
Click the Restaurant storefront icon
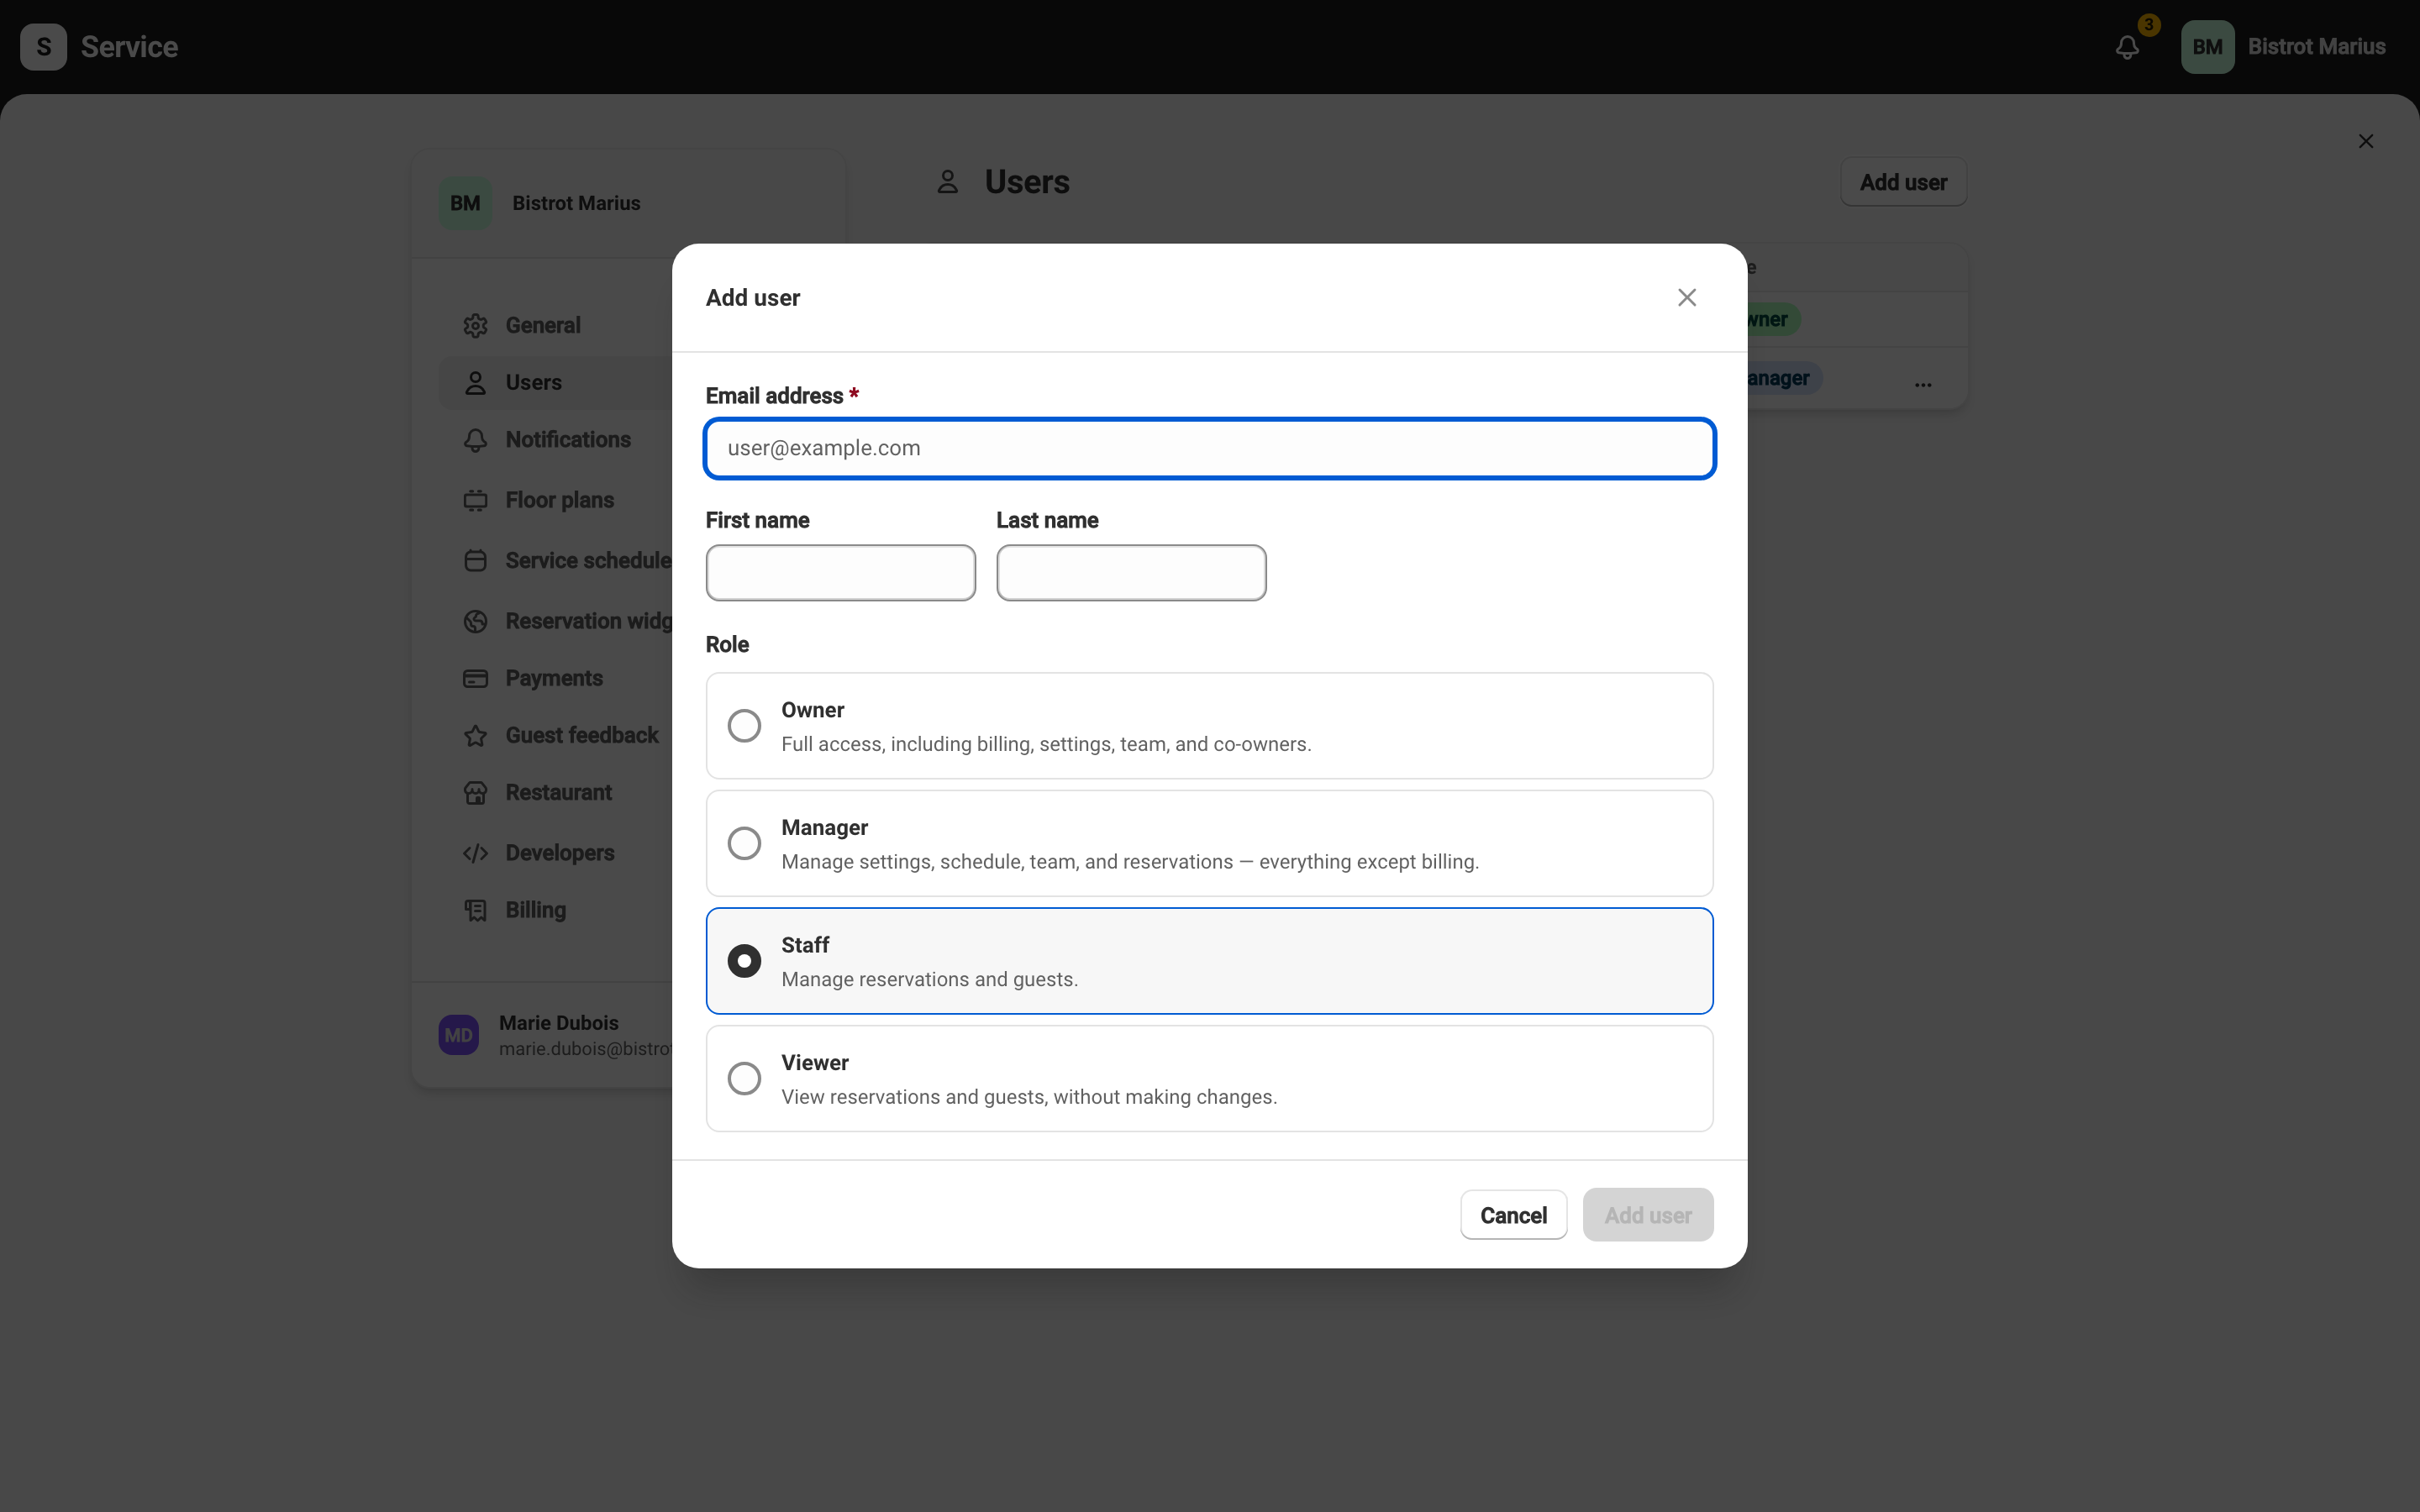pyautogui.click(x=475, y=793)
